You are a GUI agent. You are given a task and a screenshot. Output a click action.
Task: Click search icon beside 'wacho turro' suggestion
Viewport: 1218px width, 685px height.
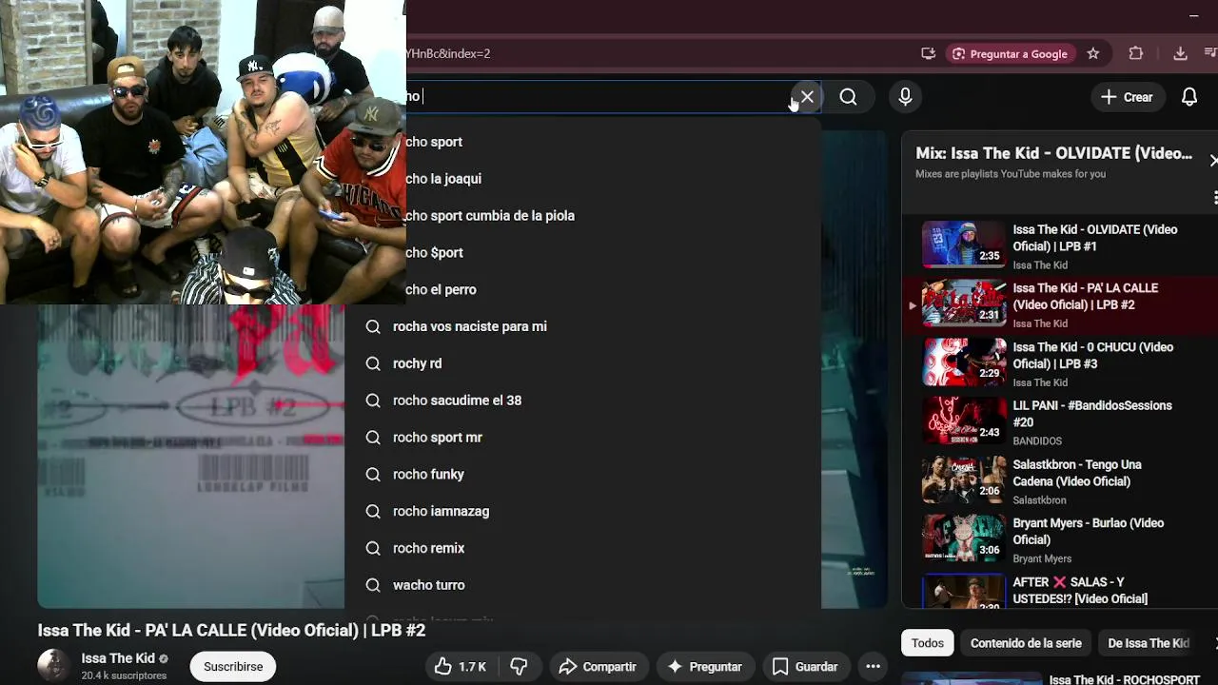(x=373, y=585)
